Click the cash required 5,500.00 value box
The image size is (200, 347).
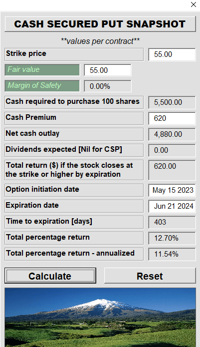172,102
